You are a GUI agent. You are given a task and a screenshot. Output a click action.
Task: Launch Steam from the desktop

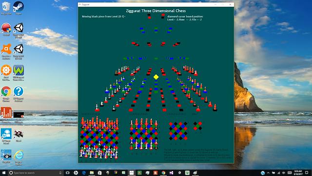point(19,8)
